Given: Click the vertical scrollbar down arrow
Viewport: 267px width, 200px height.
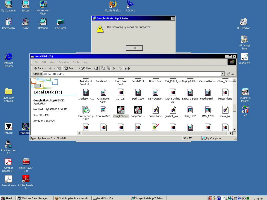Looking at the screenshot, I should pyautogui.click(x=234, y=129).
